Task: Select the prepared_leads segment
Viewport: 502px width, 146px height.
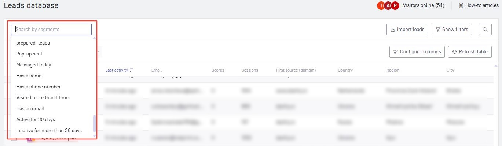Action: point(33,43)
